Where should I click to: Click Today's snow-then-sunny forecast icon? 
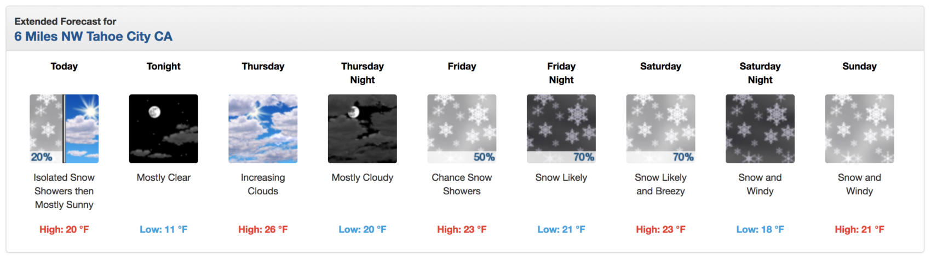[x=64, y=129]
